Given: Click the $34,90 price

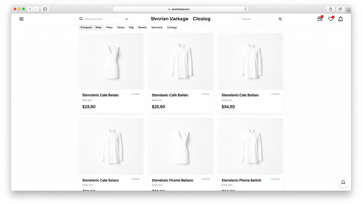Looking at the screenshot, I should [228, 107].
